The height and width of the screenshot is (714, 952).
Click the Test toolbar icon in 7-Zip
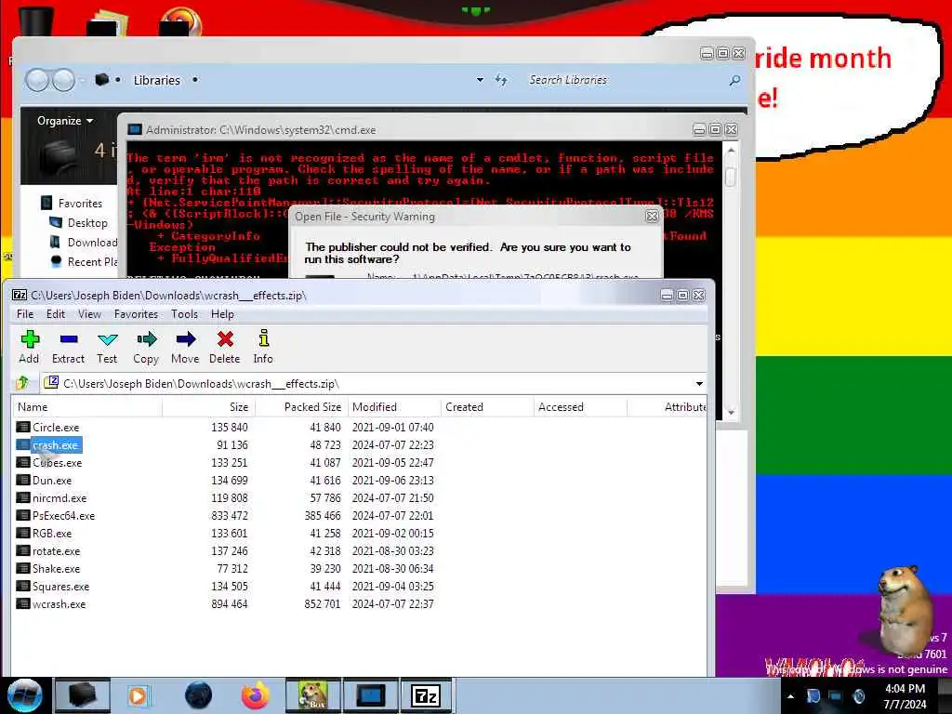(x=108, y=338)
